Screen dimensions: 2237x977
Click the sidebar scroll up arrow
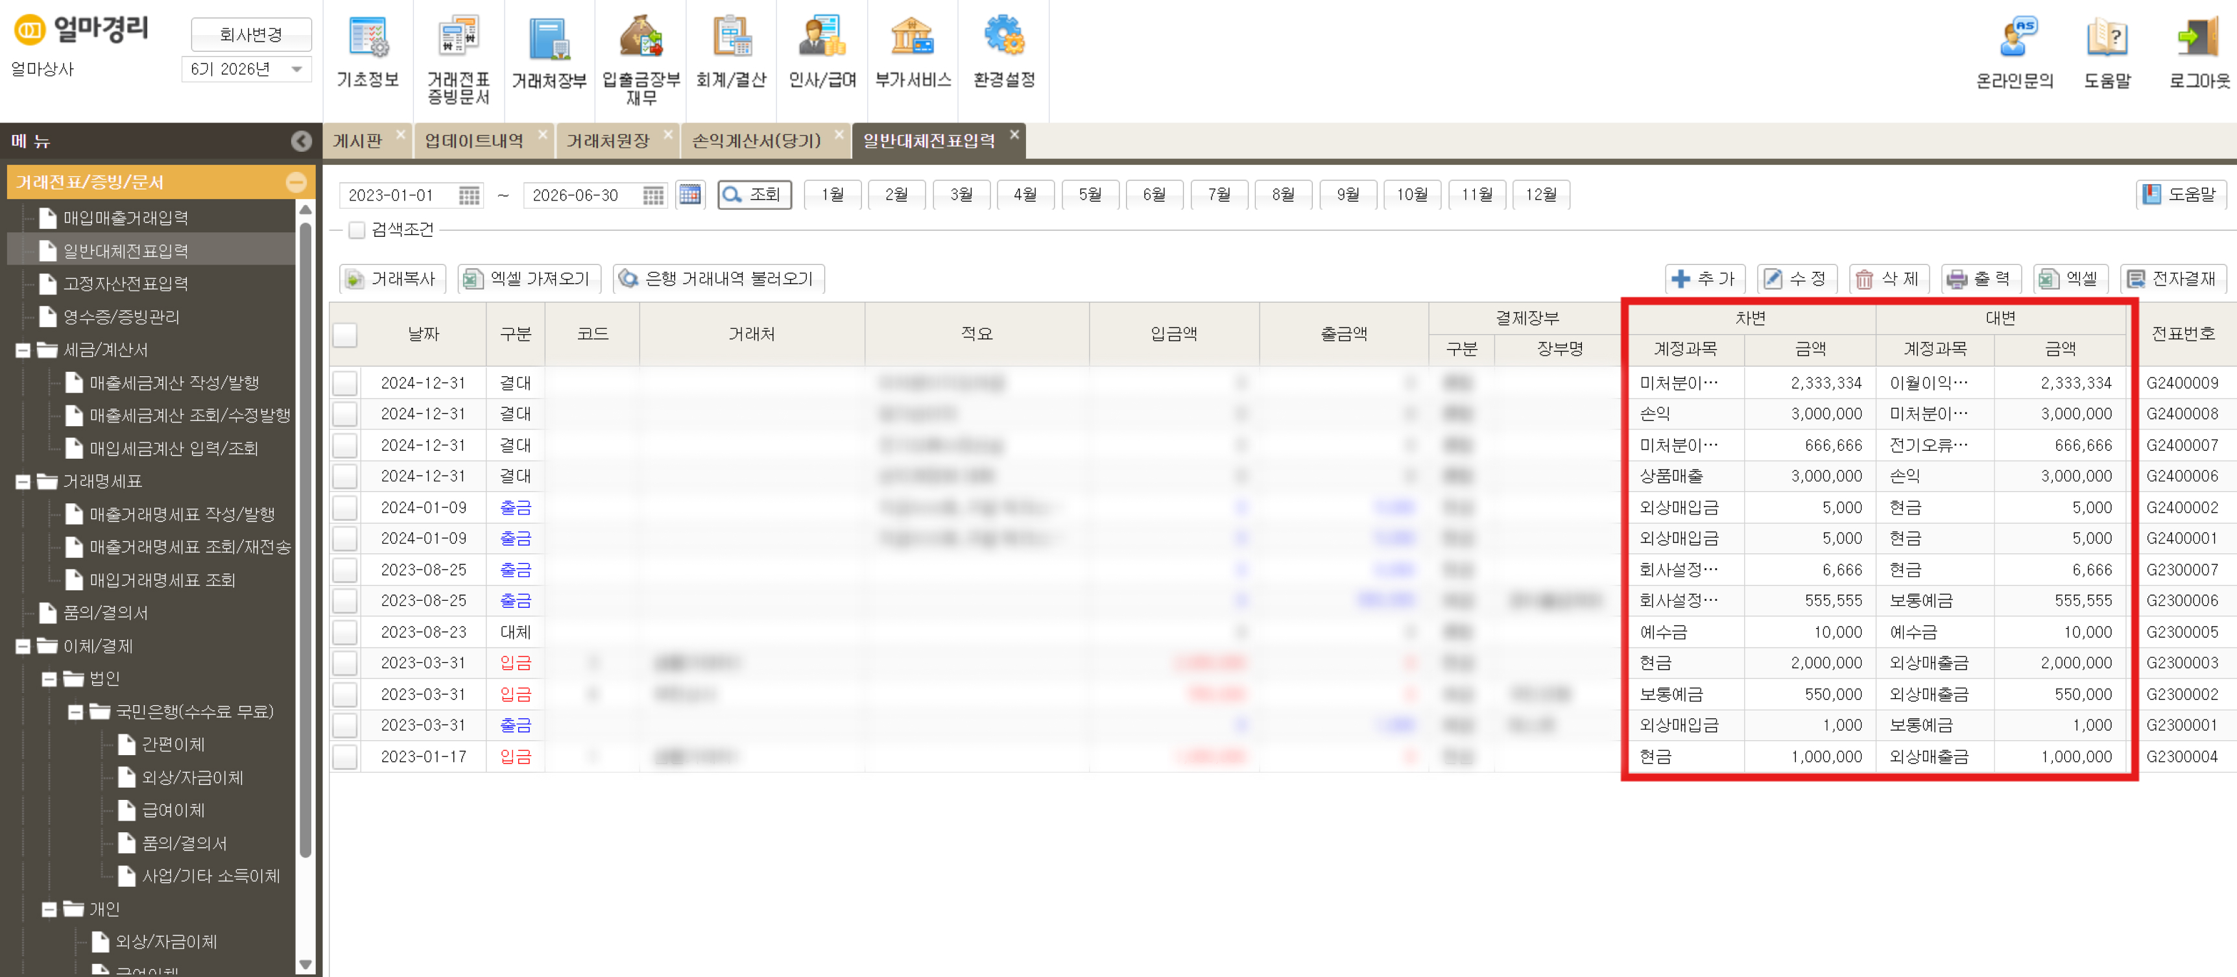coord(305,210)
